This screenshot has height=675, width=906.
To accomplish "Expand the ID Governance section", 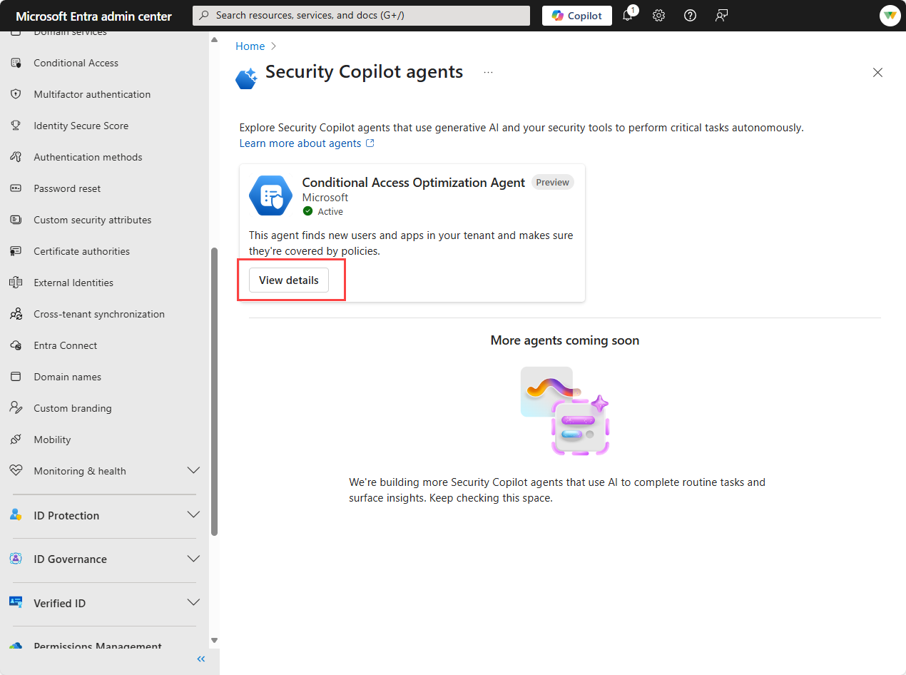I will point(193,558).
